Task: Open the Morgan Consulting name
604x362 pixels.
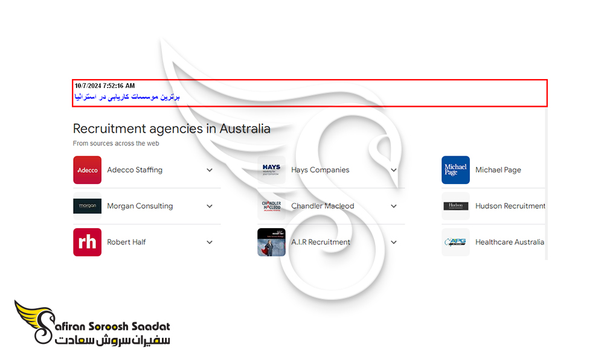Action: click(x=140, y=206)
